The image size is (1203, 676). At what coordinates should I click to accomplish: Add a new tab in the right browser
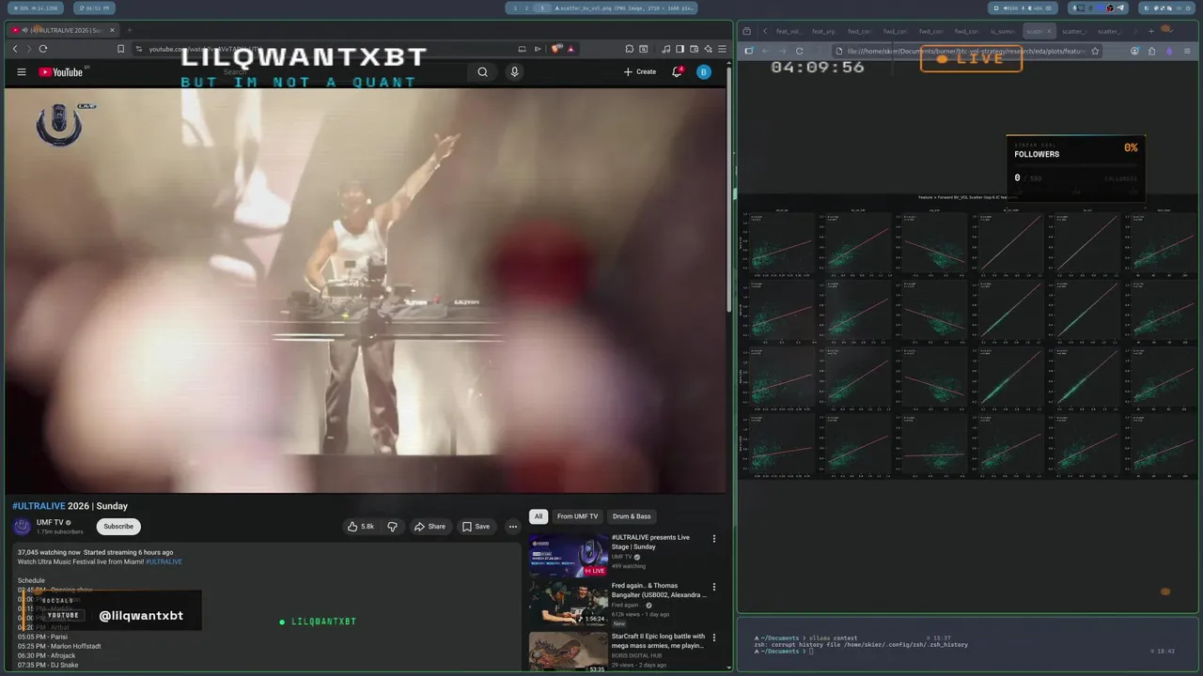pos(1149,31)
